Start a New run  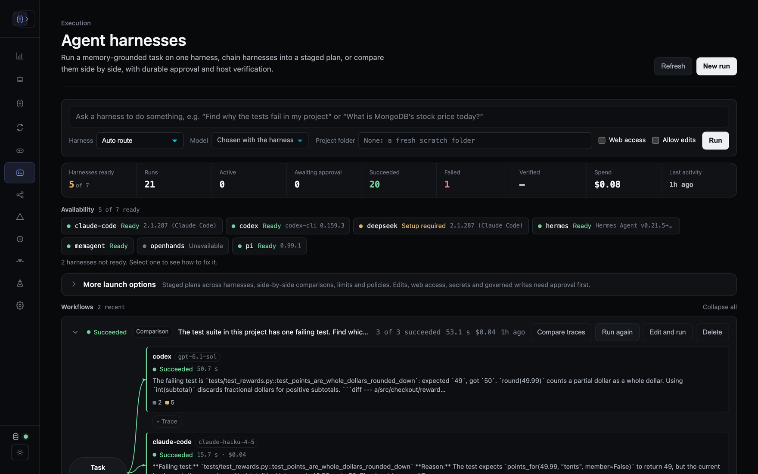pyautogui.click(x=717, y=66)
